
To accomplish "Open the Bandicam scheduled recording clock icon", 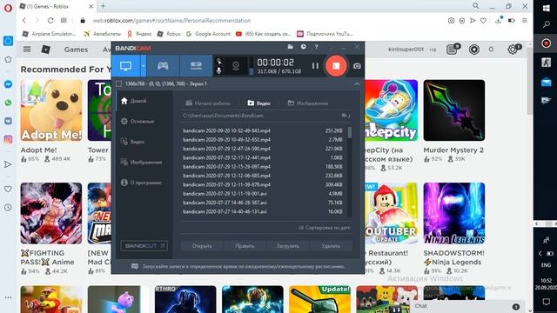I will [x=303, y=46].
